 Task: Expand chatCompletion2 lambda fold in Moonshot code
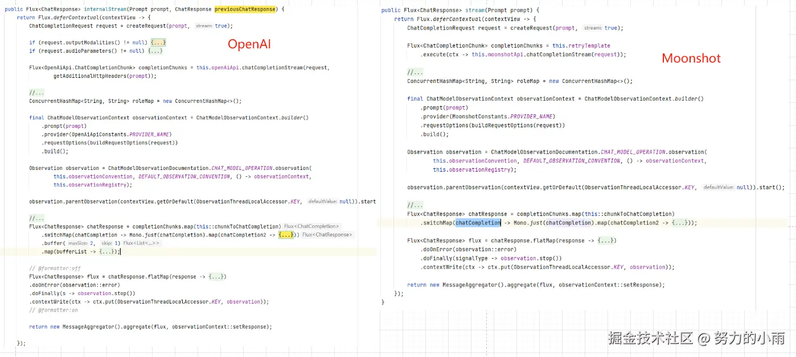point(679,223)
